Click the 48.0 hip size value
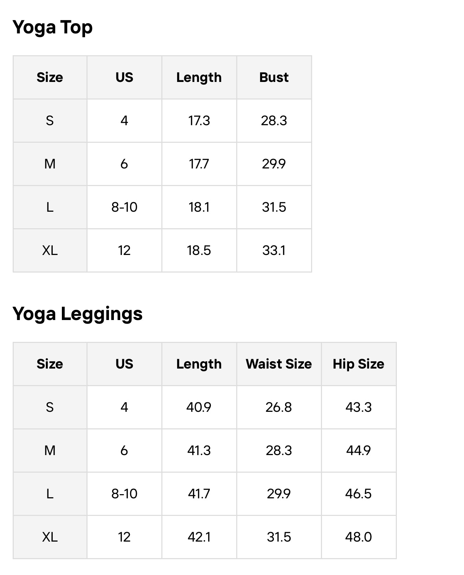 coord(358,537)
